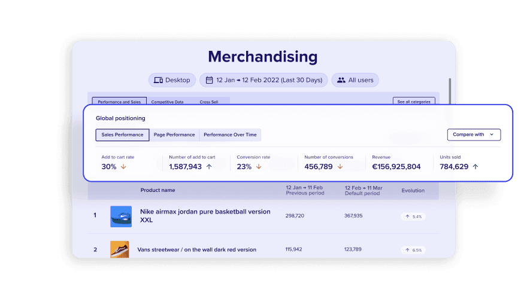Click the down arrow next to Add to cart rate
Viewport: 527px width, 299px height.
coord(123,167)
